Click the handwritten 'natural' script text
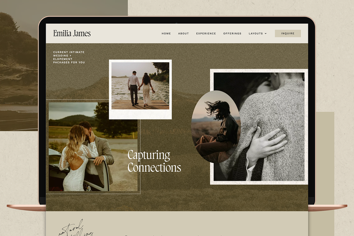 click(71, 227)
